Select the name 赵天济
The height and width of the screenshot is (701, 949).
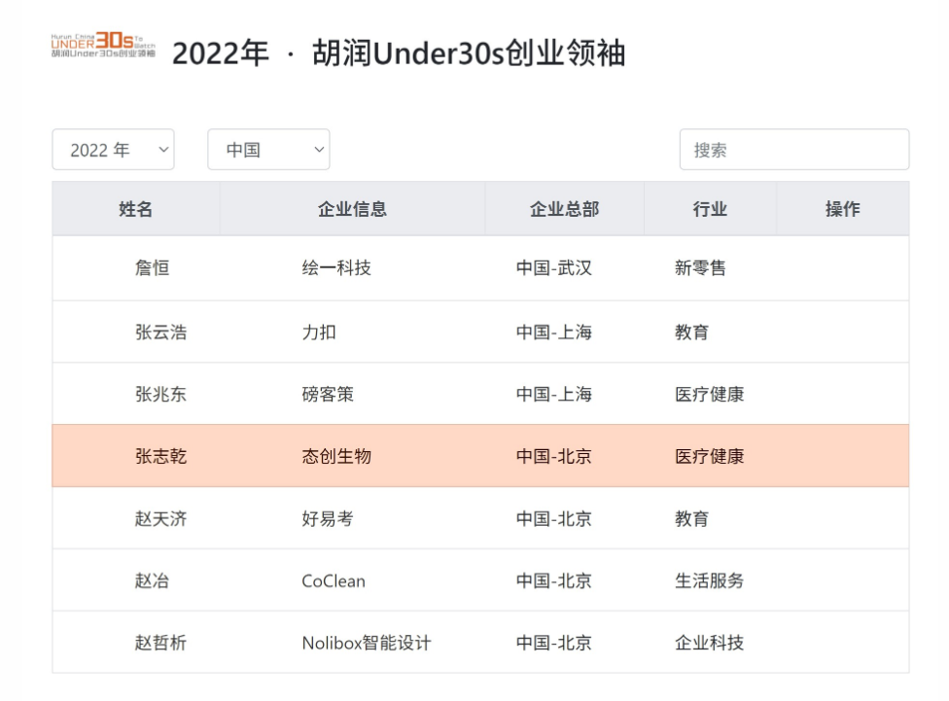(161, 518)
